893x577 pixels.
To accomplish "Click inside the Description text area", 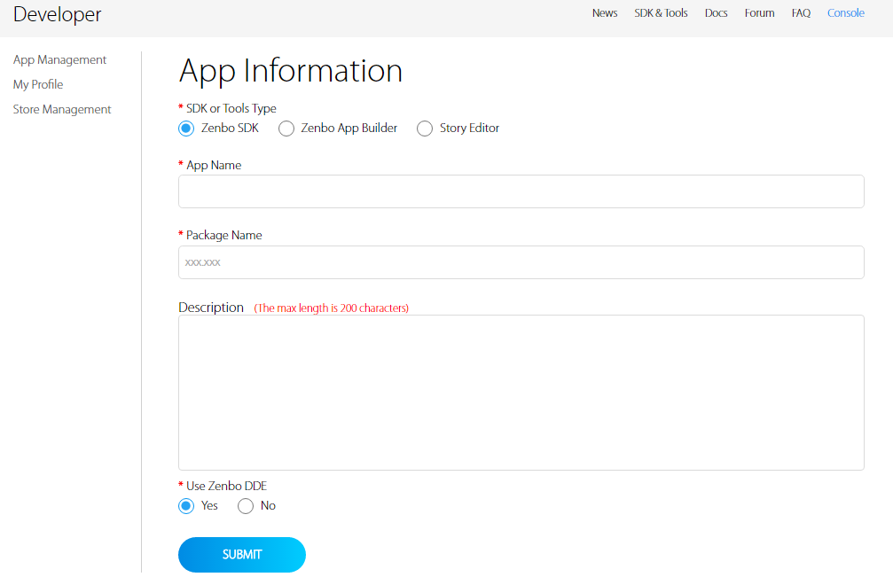I will pyautogui.click(x=521, y=393).
